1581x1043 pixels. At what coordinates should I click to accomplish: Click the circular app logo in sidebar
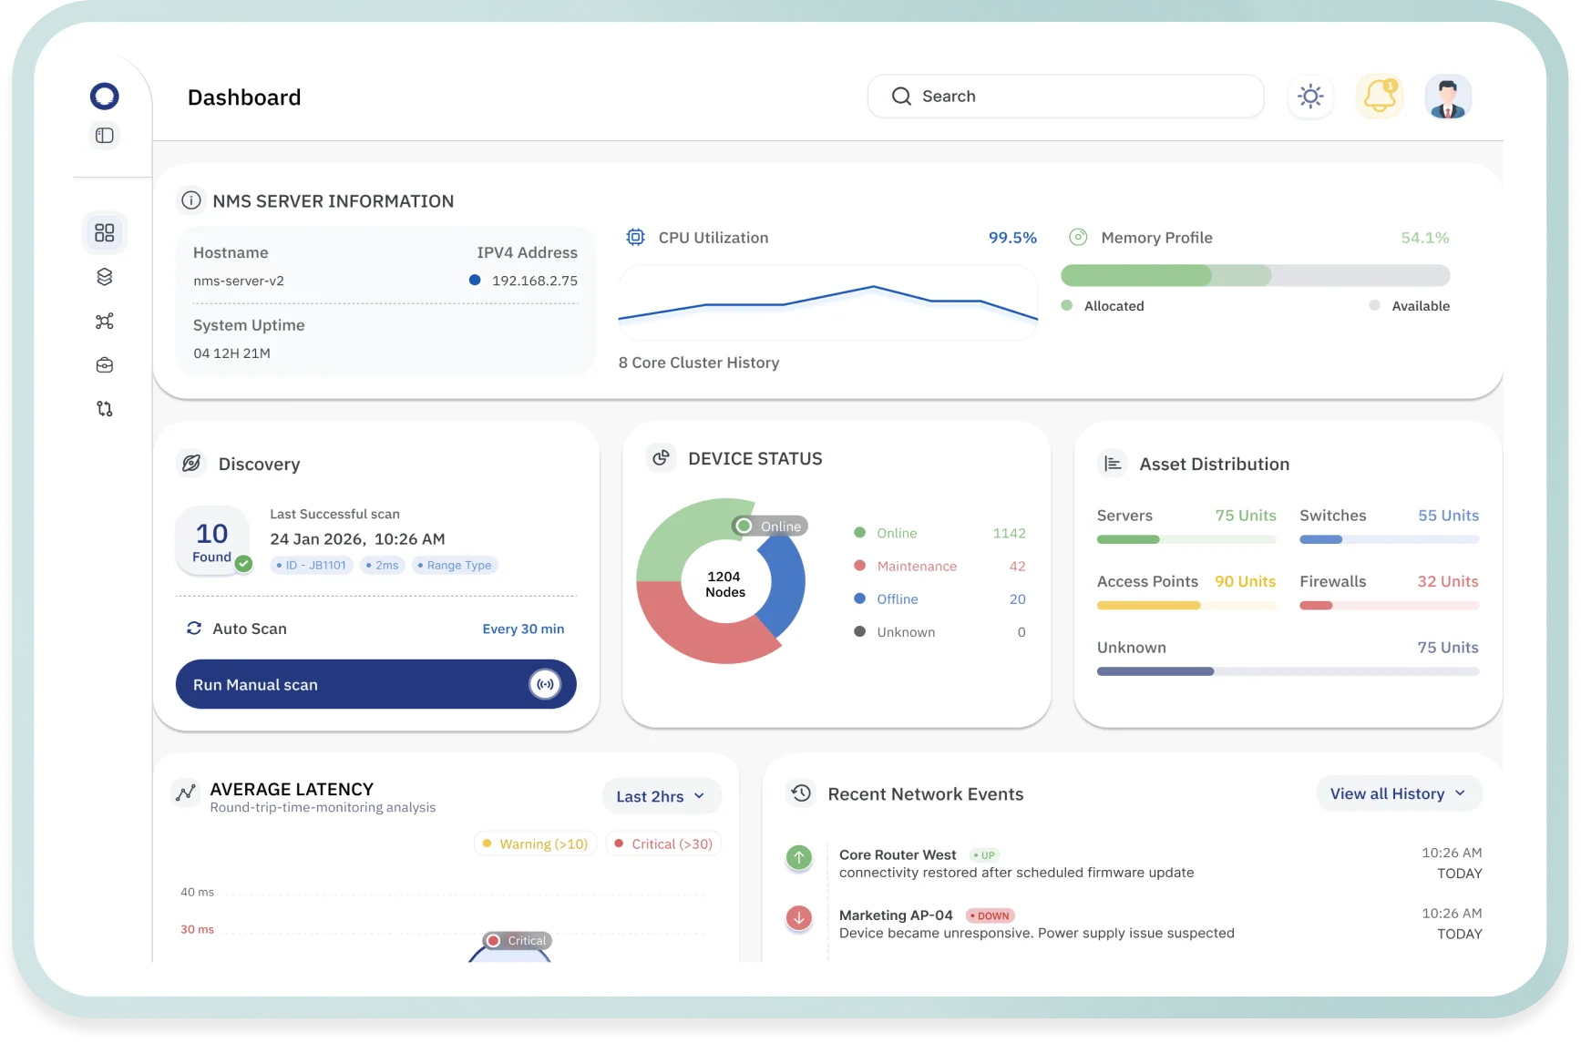105,96
